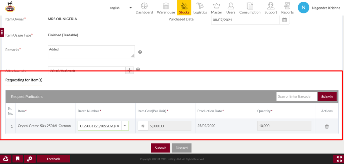Open the Logistics section
The height and width of the screenshot is (164, 344).
click(200, 8)
